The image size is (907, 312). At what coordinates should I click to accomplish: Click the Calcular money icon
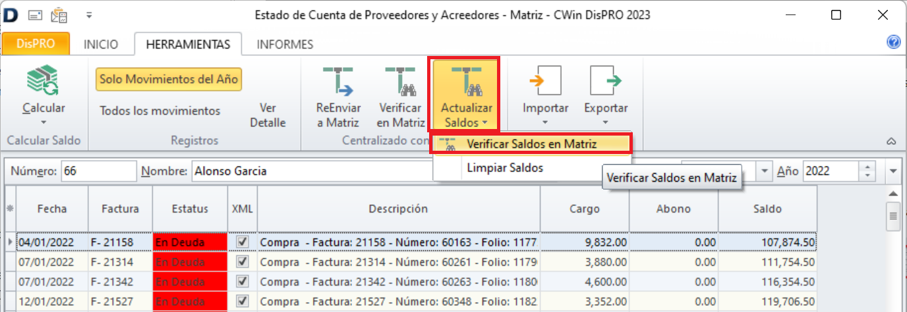pyautogui.click(x=44, y=80)
